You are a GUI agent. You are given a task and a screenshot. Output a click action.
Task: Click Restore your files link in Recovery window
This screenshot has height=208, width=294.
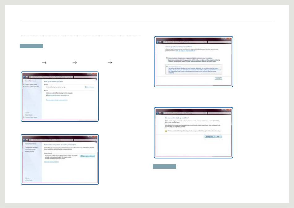coord(30,152)
